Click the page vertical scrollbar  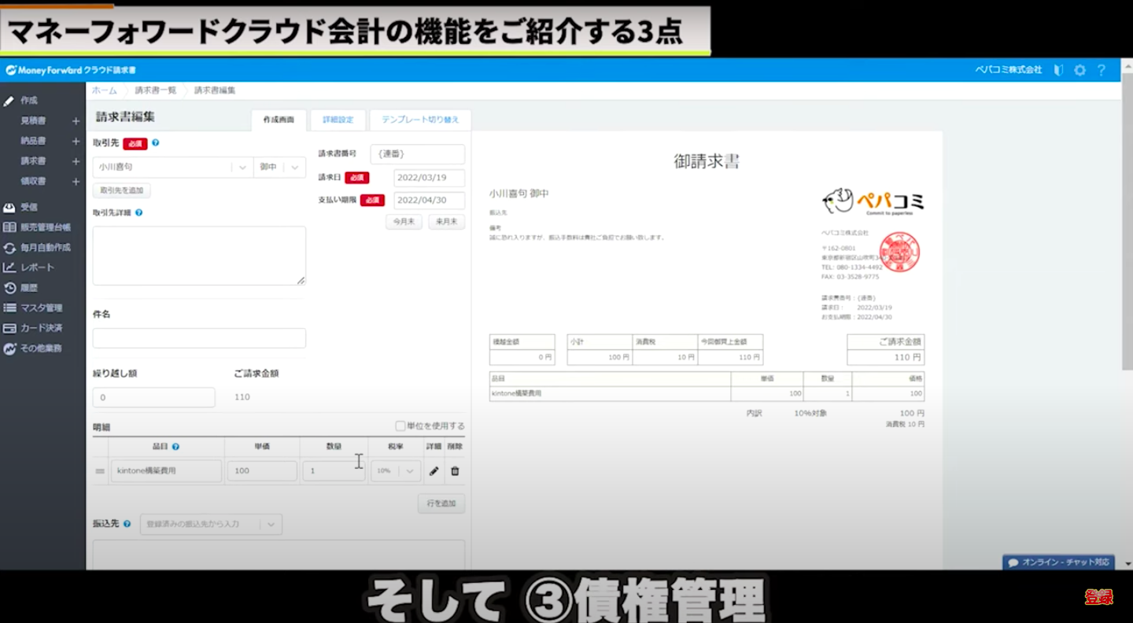coord(1126,236)
